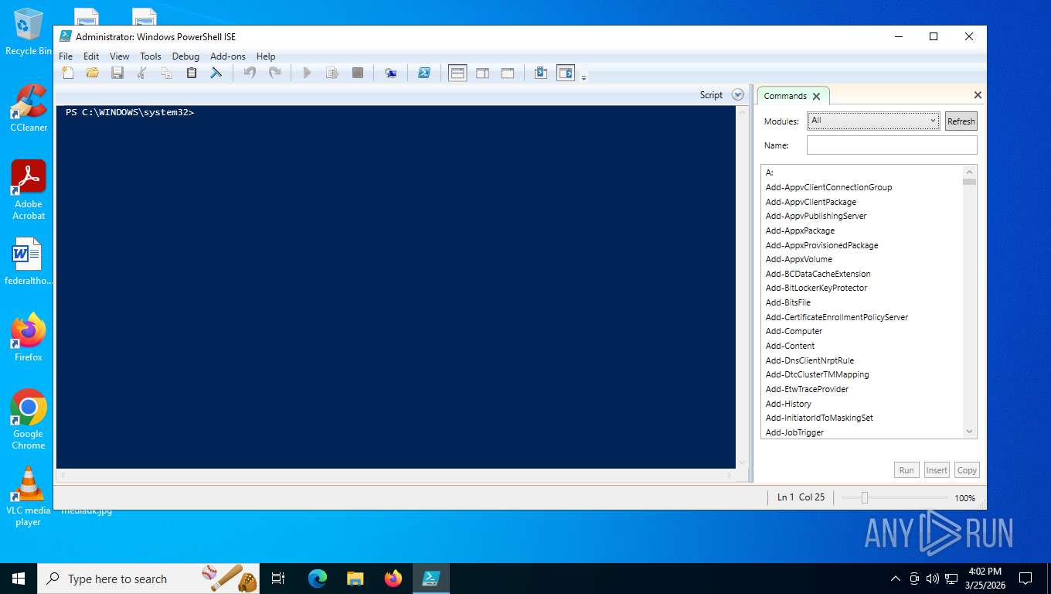Viewport: 1051px width, 594px height.
Task: Select Add-JobTrigger in command list
Action: [794, 432]
